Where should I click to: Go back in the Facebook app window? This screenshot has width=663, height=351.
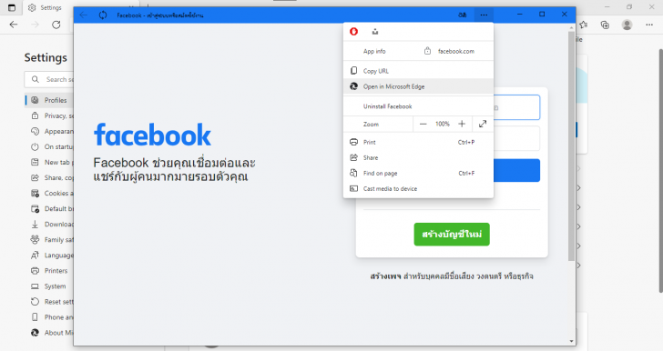[x=83, y=15]
